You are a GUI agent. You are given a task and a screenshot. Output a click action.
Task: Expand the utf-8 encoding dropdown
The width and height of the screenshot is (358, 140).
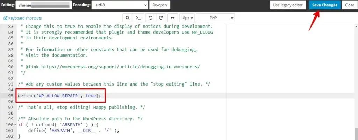tap(119, 5)
